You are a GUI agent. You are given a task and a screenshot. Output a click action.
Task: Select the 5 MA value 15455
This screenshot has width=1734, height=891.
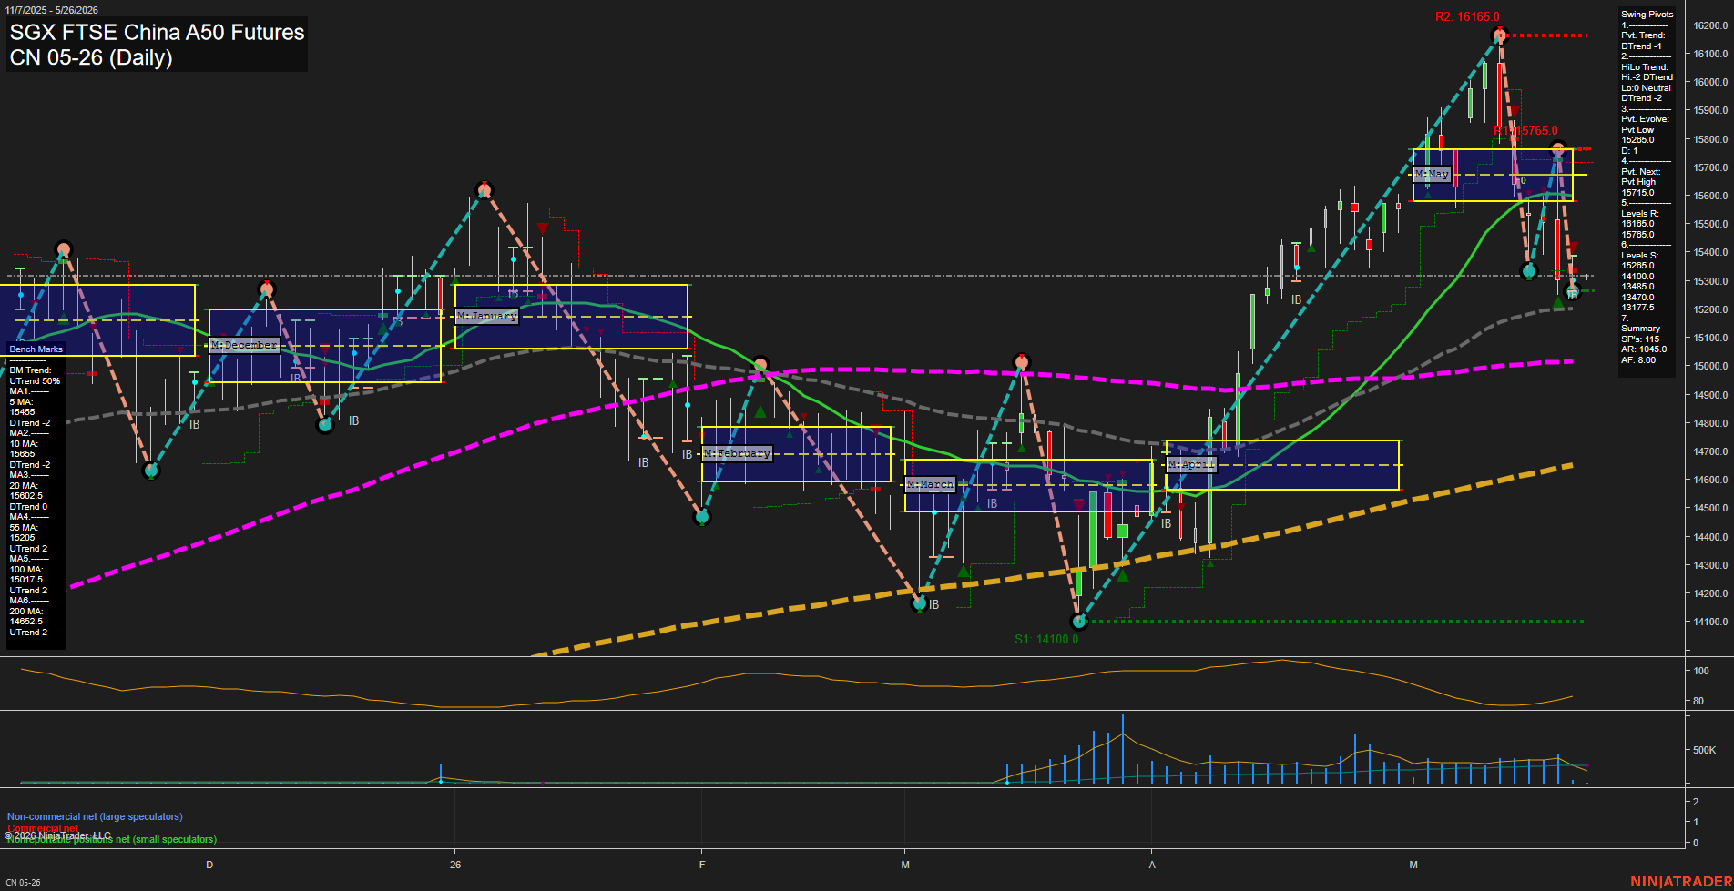[22, 412]
